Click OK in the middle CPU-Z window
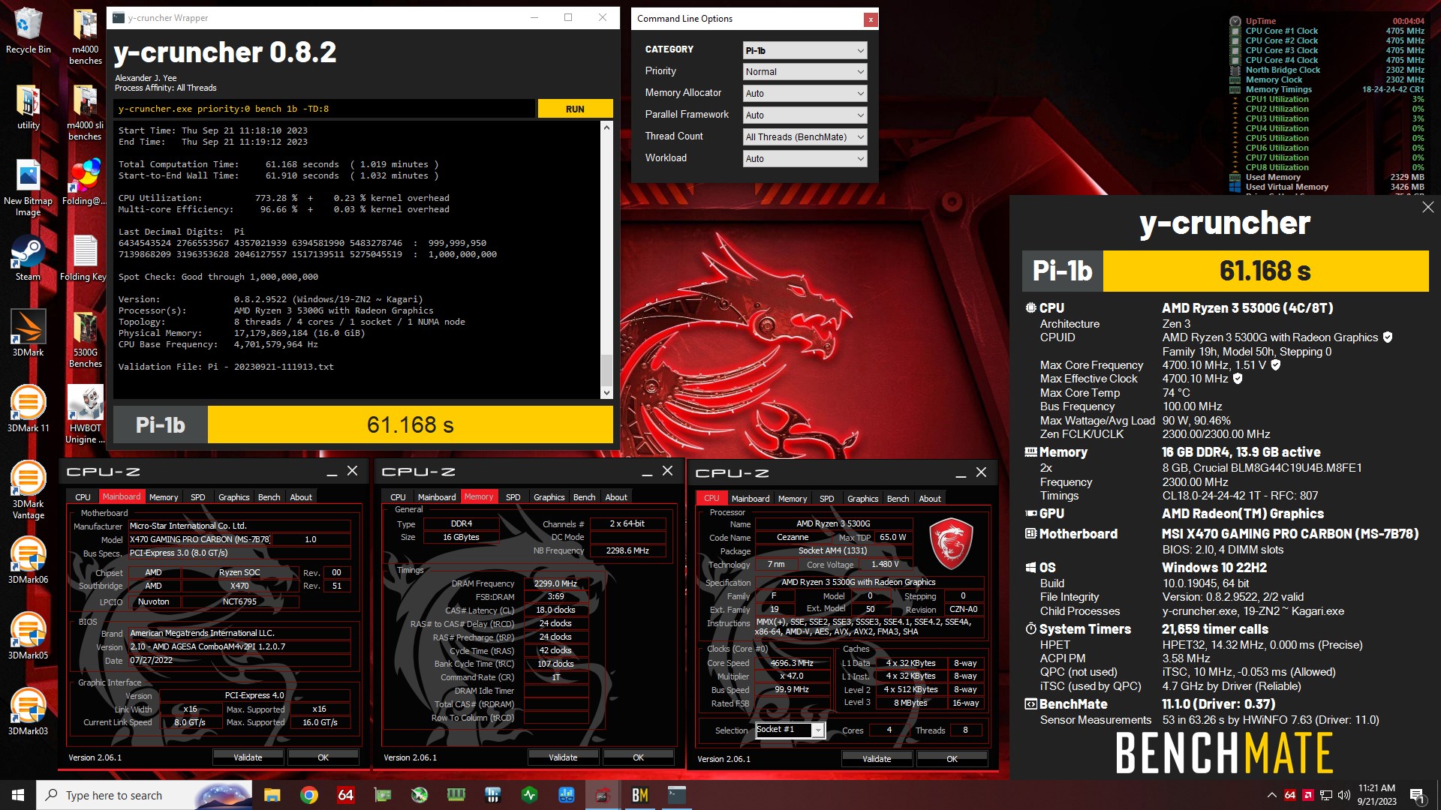The width and height of the screenshot is (1441, 810). (638, 757)
